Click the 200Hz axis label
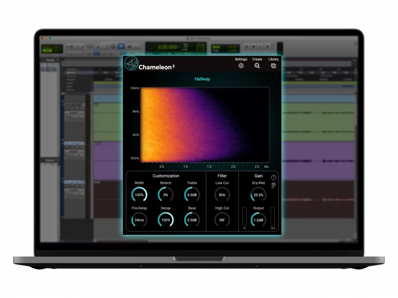The height and width of the screenshot is (298, 398). [x=135, y=158]
